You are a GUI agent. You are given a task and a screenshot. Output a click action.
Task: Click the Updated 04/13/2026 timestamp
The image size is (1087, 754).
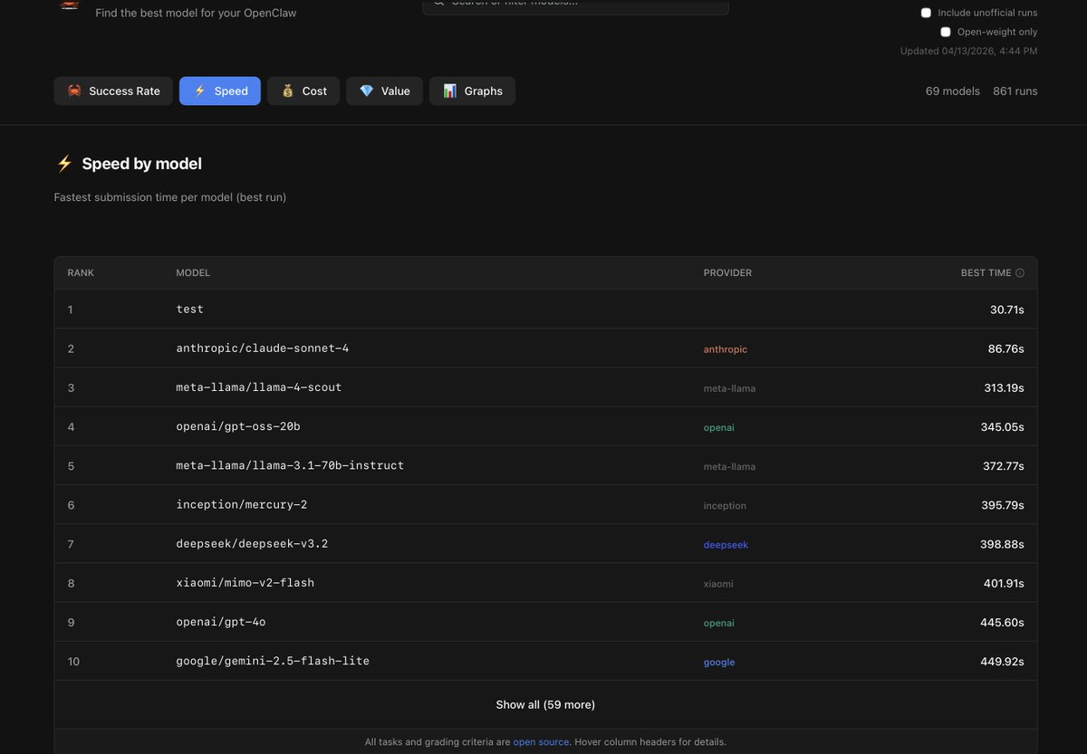[x=969, y=51]
